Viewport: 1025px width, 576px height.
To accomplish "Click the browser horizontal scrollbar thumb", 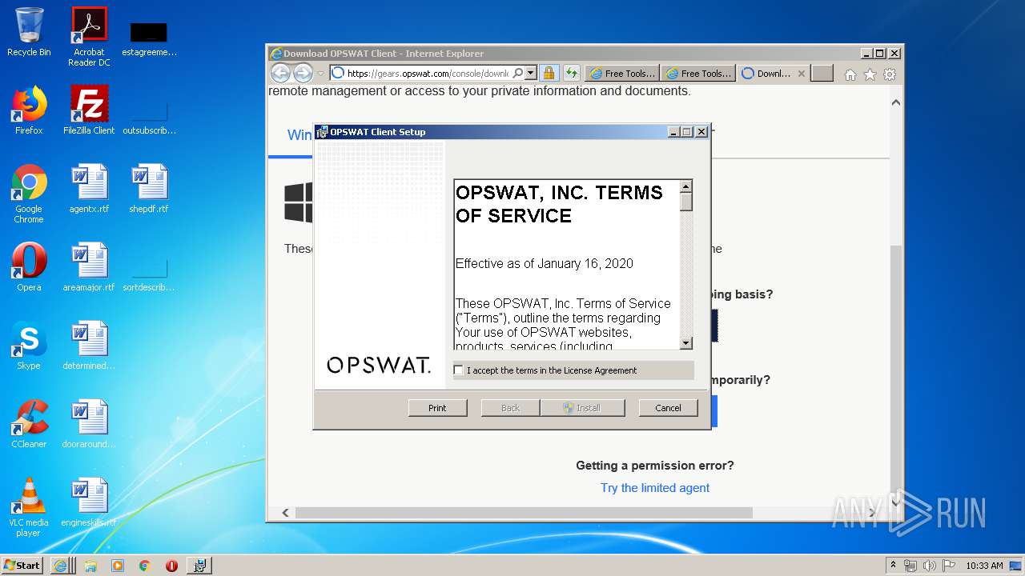I will 524,512.
